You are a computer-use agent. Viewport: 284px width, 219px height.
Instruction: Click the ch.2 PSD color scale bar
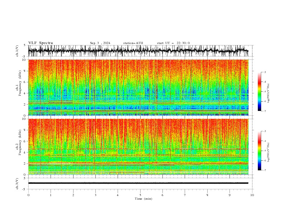tap(259, 151)
